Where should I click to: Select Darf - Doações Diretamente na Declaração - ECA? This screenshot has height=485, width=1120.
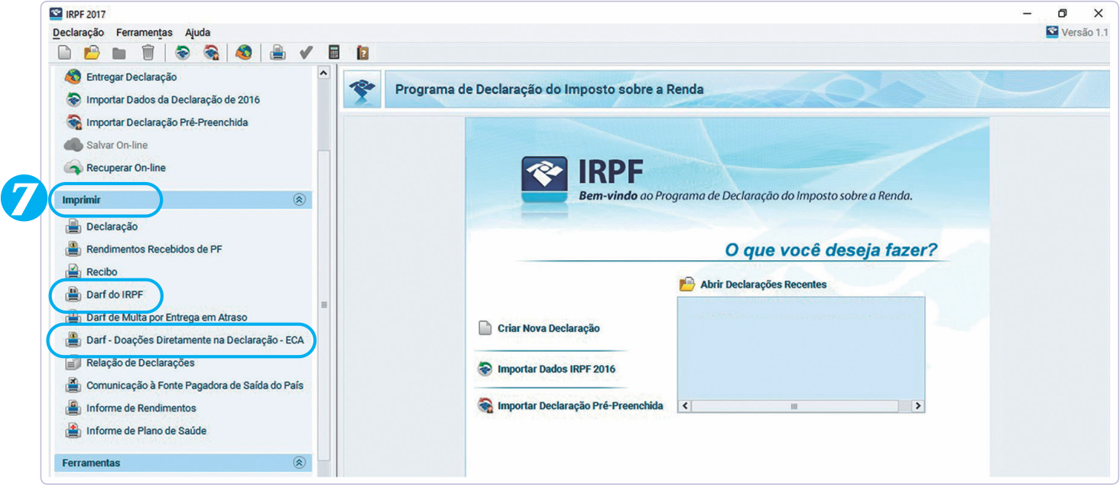tap(196, 340)
